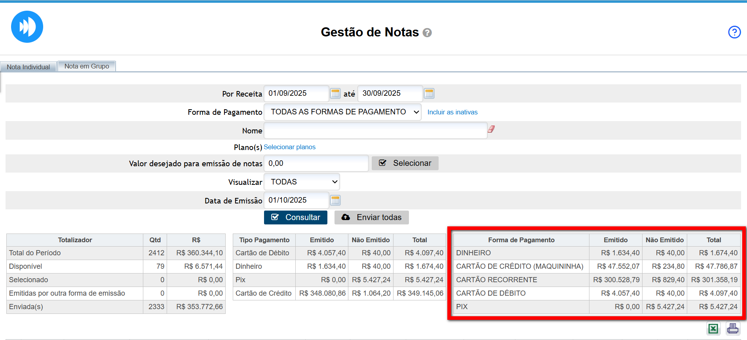
Task: Open the Visualizar TODAS dropdown
Action: tap(302, 182)
